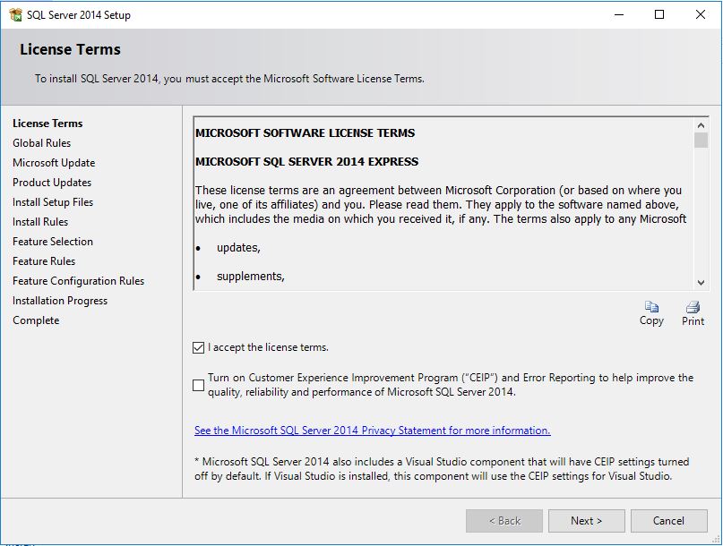Image resolution: width=723 pixels, height=546 pixels.
Task: Select Installation Progress step in sidebar
Action: (60, 301)
